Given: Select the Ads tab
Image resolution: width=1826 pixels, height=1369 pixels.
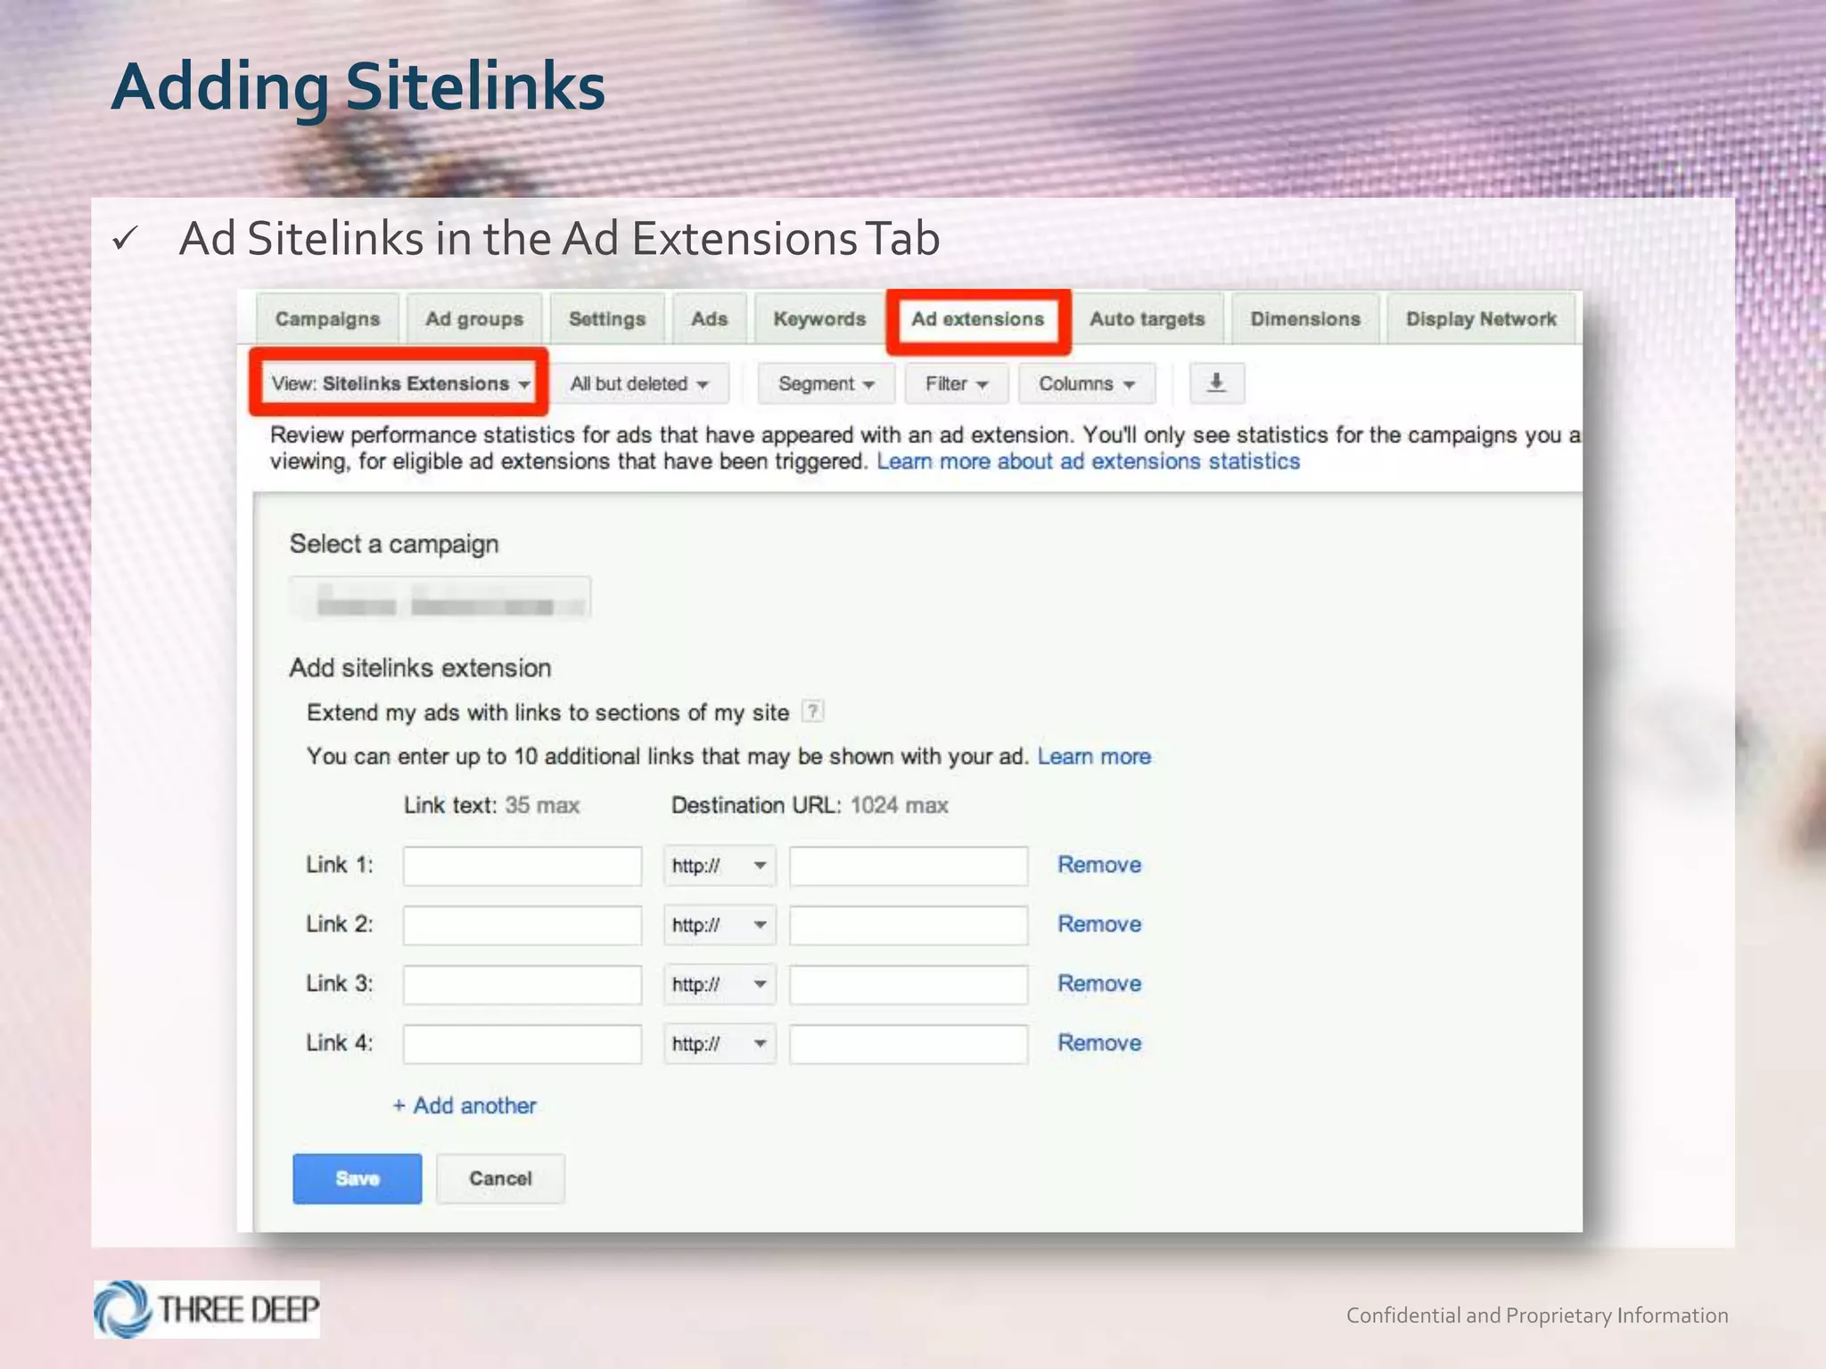Looking at the screenshot, I should (710, 319).
